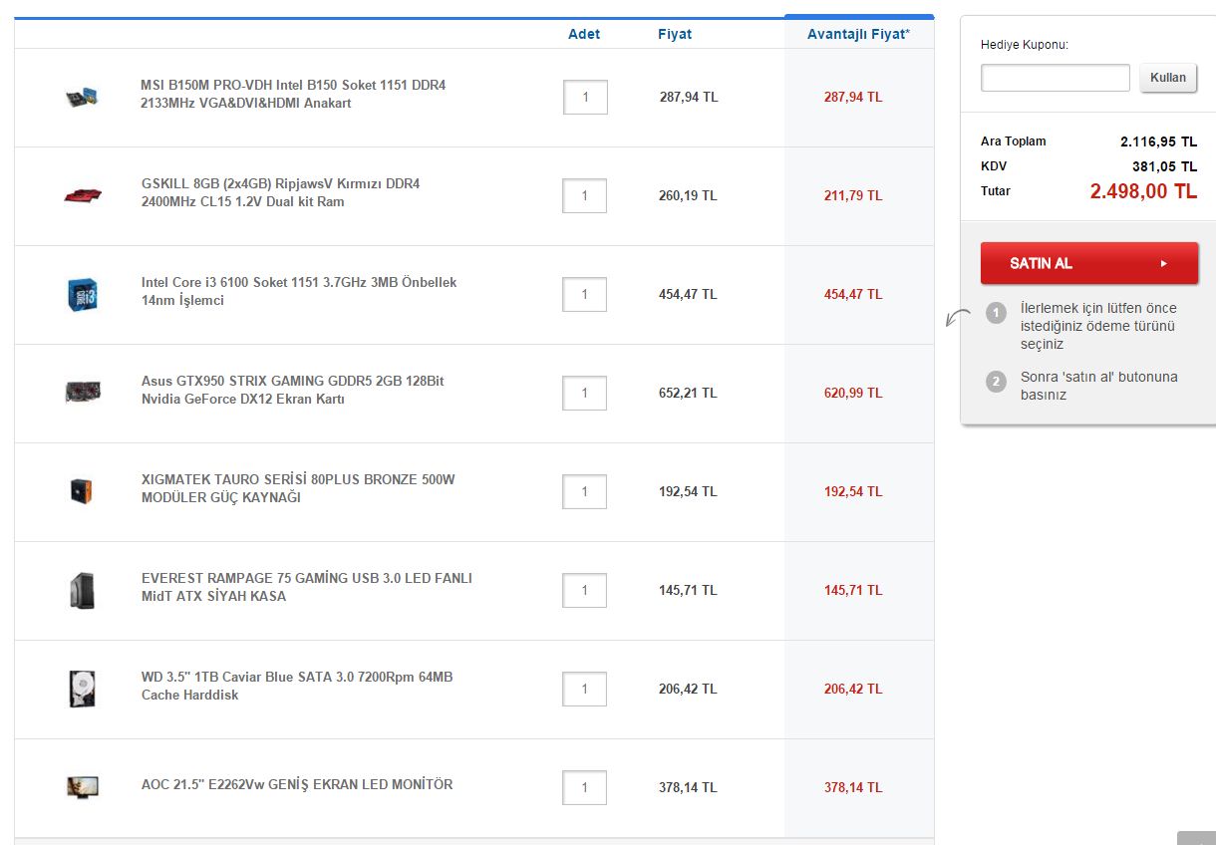Click the Tutar total 2.498,00 TL

click(x=1143, y=191)
